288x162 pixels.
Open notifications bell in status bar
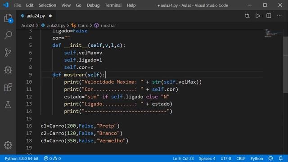(x=280, y=158)
